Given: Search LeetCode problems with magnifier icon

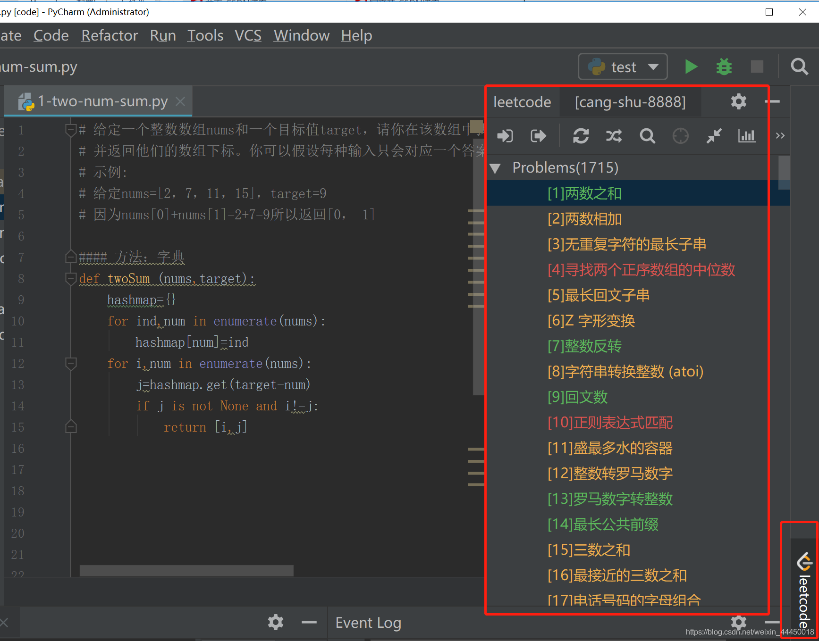Looking at the screenshot, I should click(x=647, y=136).
